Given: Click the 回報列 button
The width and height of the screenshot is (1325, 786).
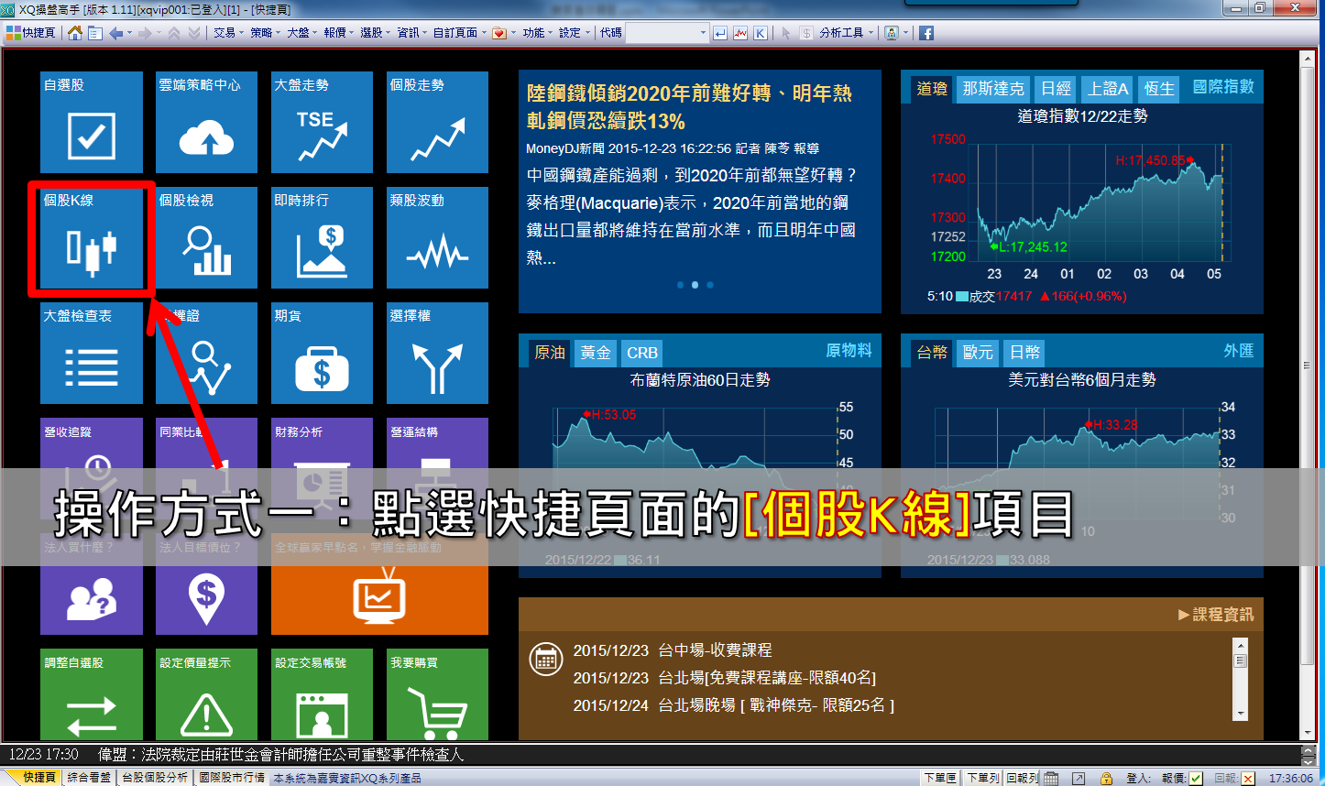Looking at the screenshot, I should coord(1023,778).
